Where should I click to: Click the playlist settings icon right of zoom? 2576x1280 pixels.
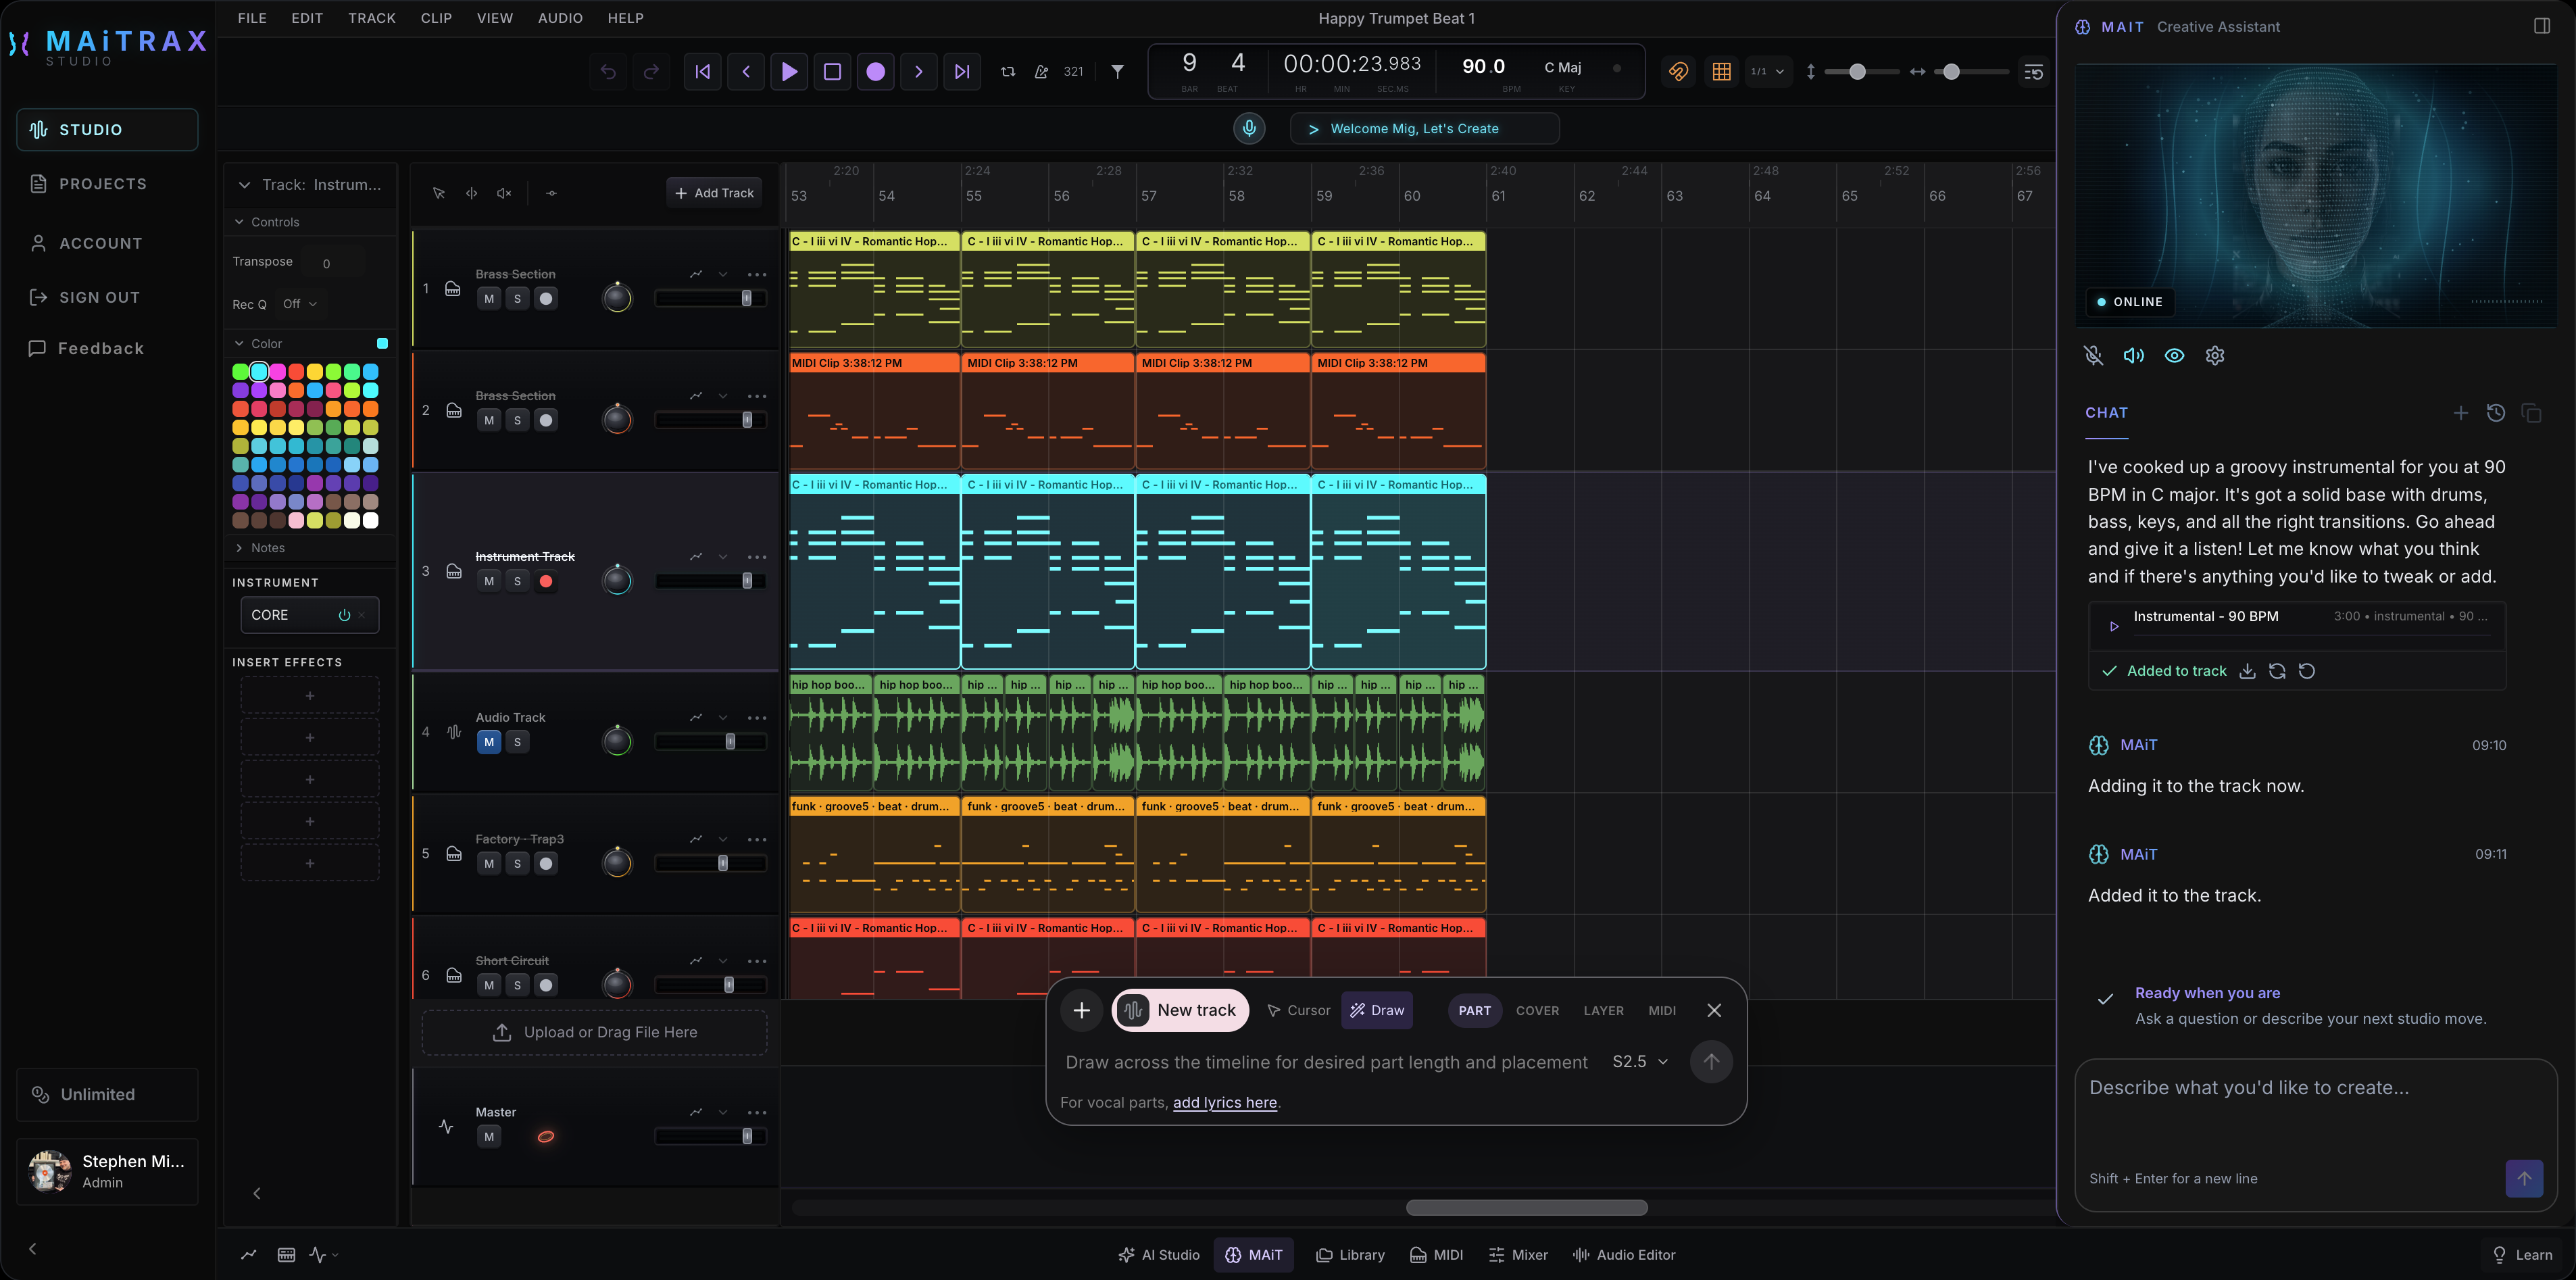[x=2033, y=71]
